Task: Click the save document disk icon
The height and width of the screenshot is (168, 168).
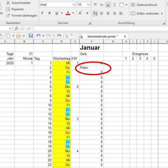Action: point(31,36)
